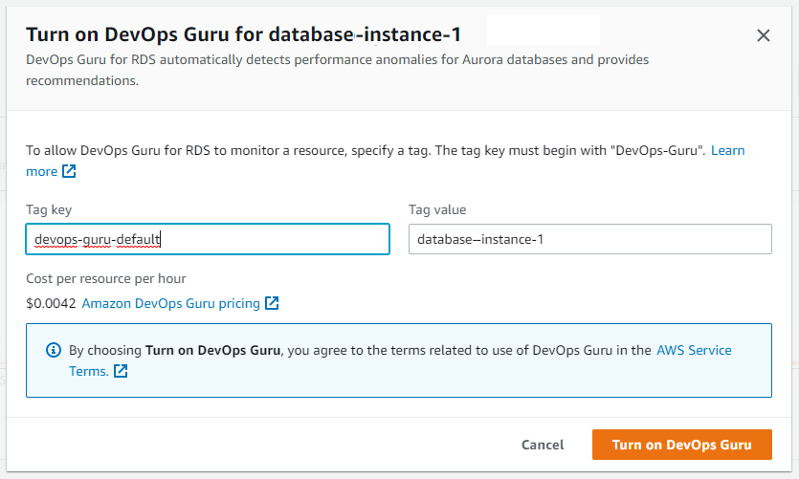The height and width of the screenshot is (479, 799).
Task: Open the Learn more link
Action: pyautogui.click(x=727, y=151)
